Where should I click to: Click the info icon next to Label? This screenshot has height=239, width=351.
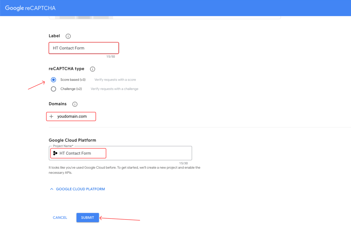(68, 36)
